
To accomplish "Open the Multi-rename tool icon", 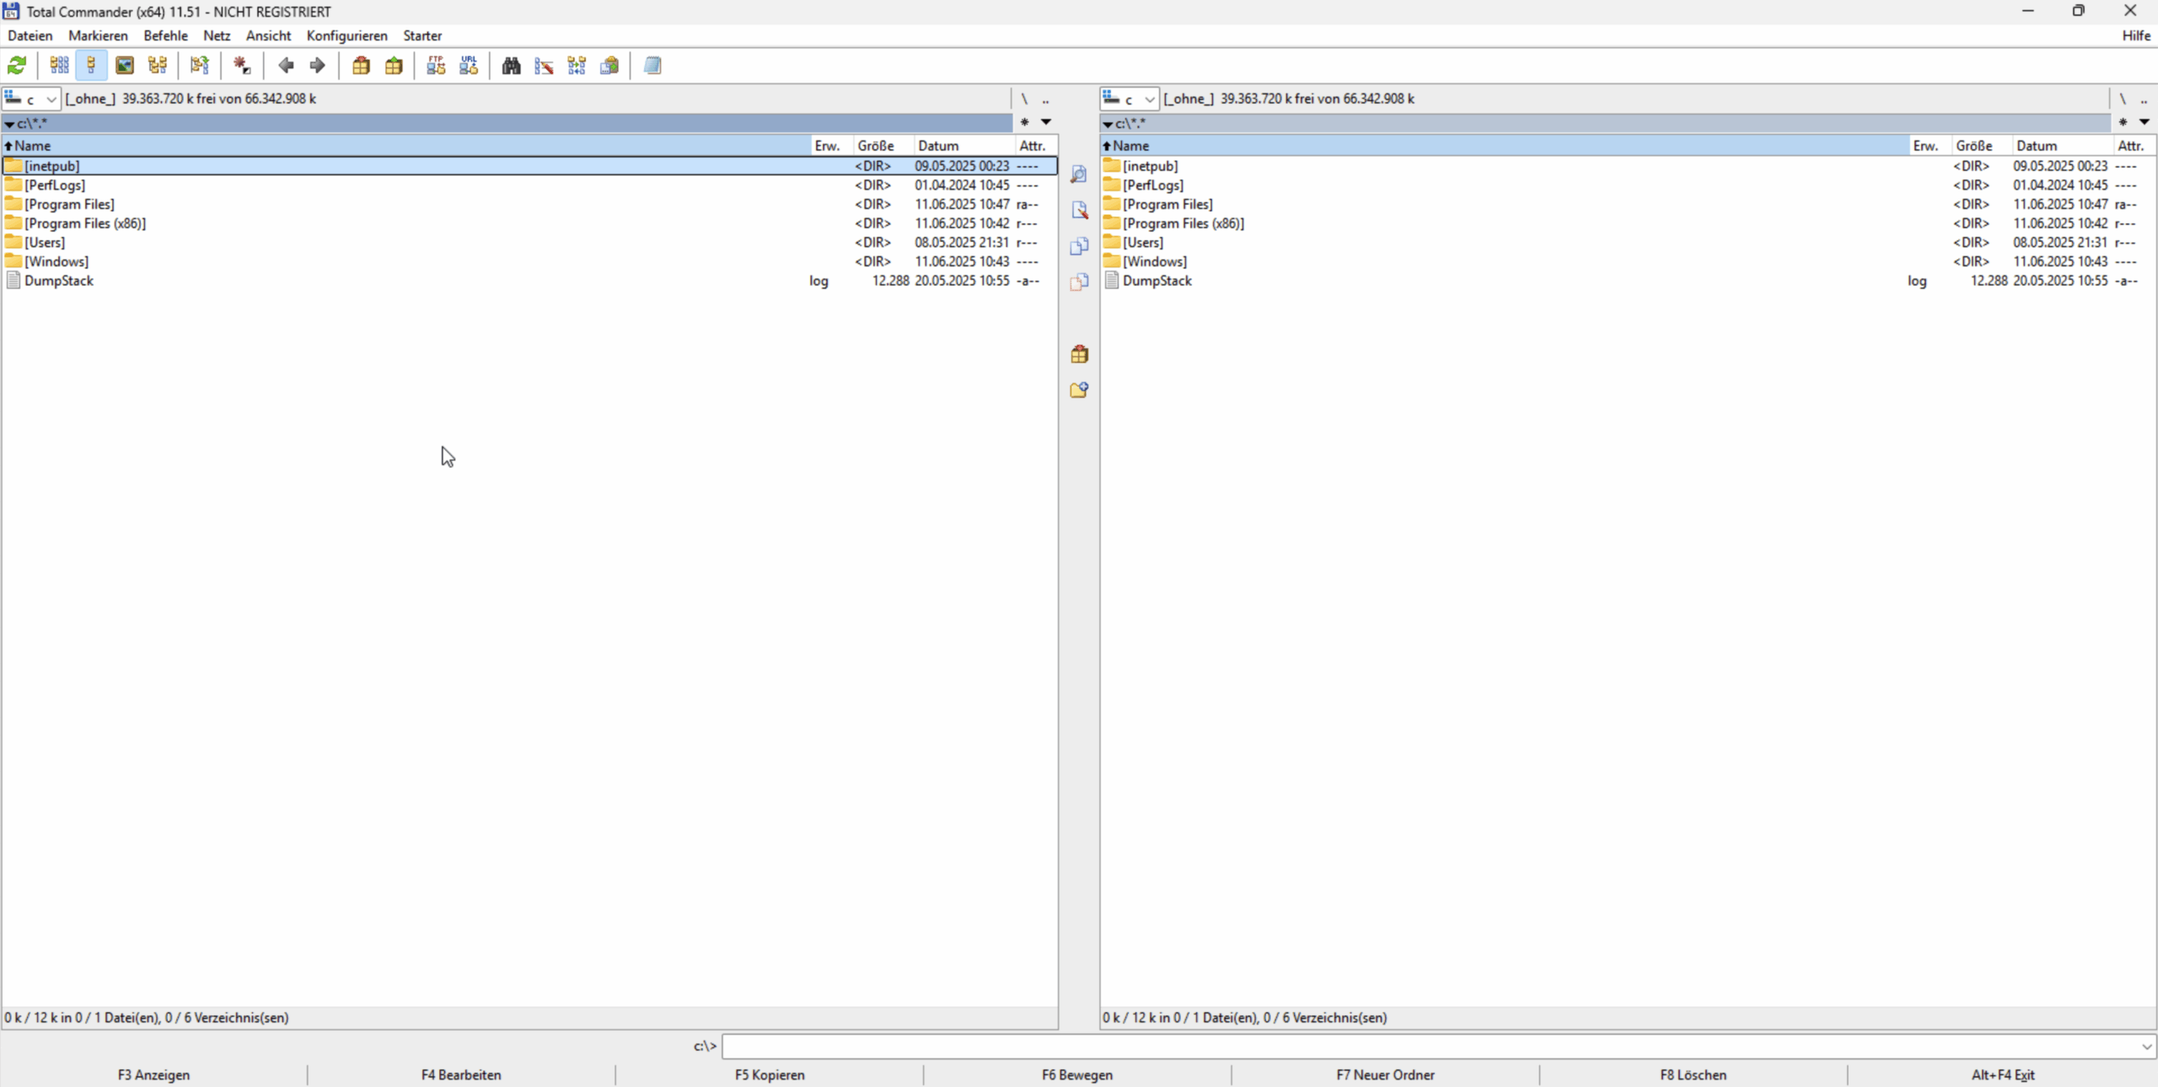I will [544, 66].
